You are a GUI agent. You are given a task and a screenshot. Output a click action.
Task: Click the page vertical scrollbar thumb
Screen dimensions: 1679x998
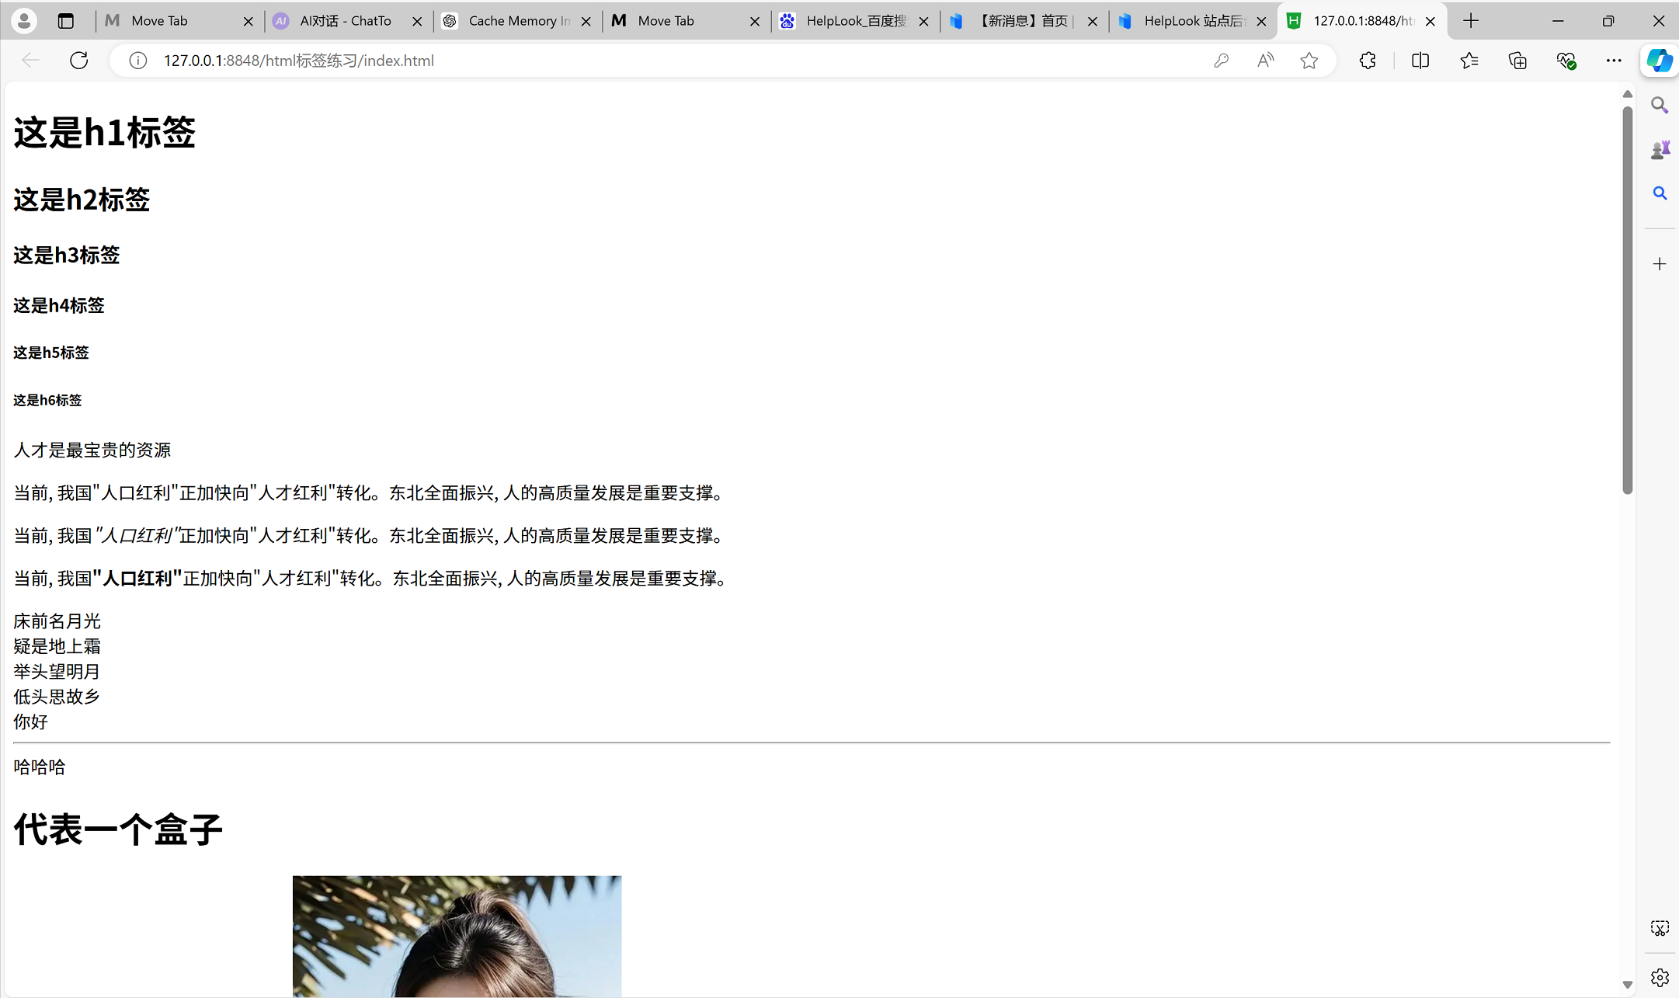[x=1628, y=299]
